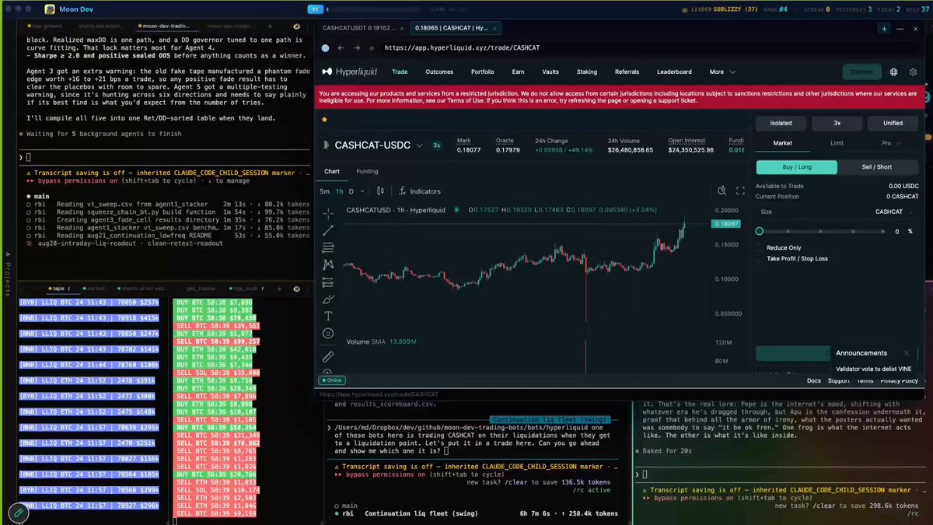
Task: Close the Announcements popup
Action: (907, 353)
